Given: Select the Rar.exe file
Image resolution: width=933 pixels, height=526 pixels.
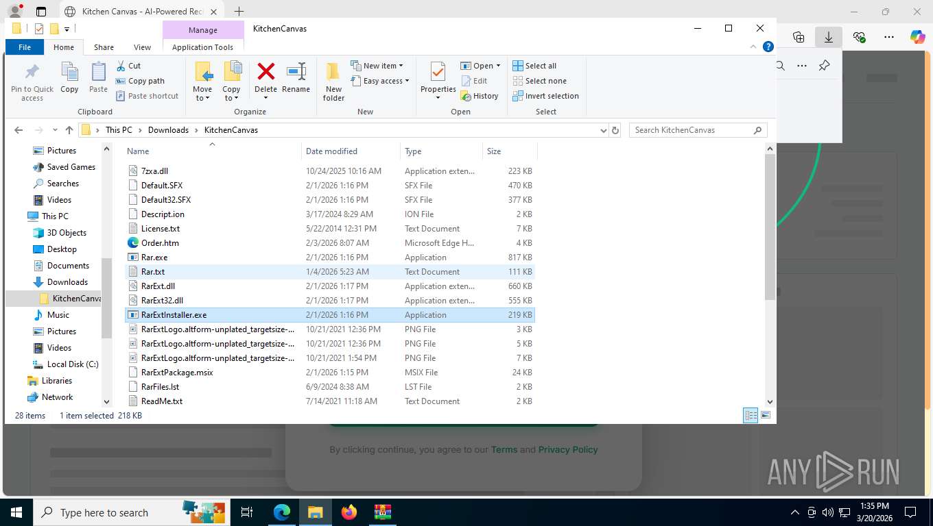Looking at the screenshot, I should point(330,258).
